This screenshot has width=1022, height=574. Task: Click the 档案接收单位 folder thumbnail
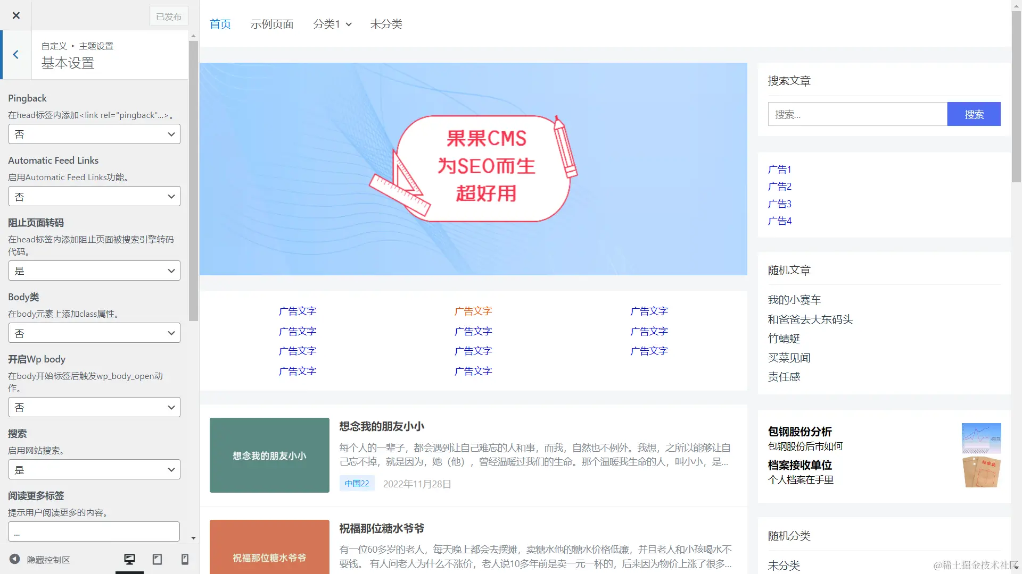pos(981,472)
